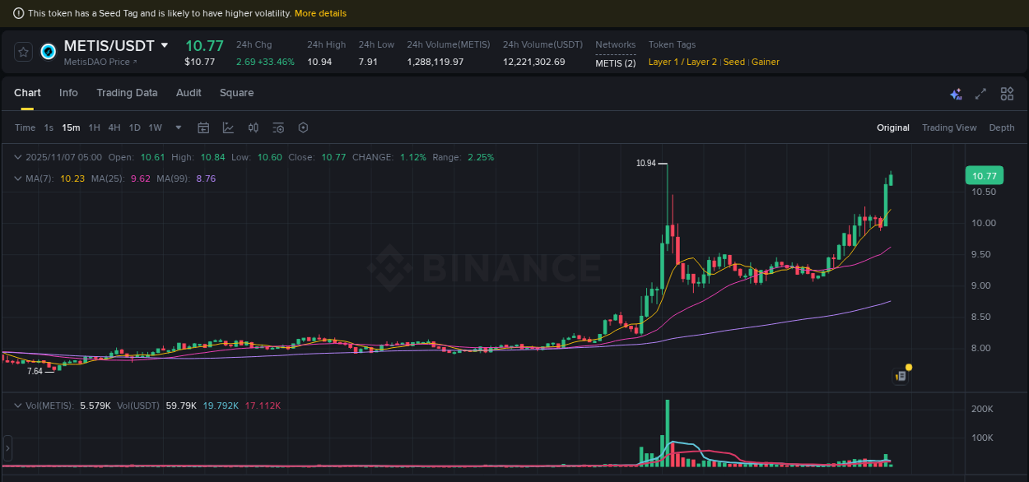1029x482 pixels.
Task: Switch to the Trading Data tab
Action: click(127, 93)
